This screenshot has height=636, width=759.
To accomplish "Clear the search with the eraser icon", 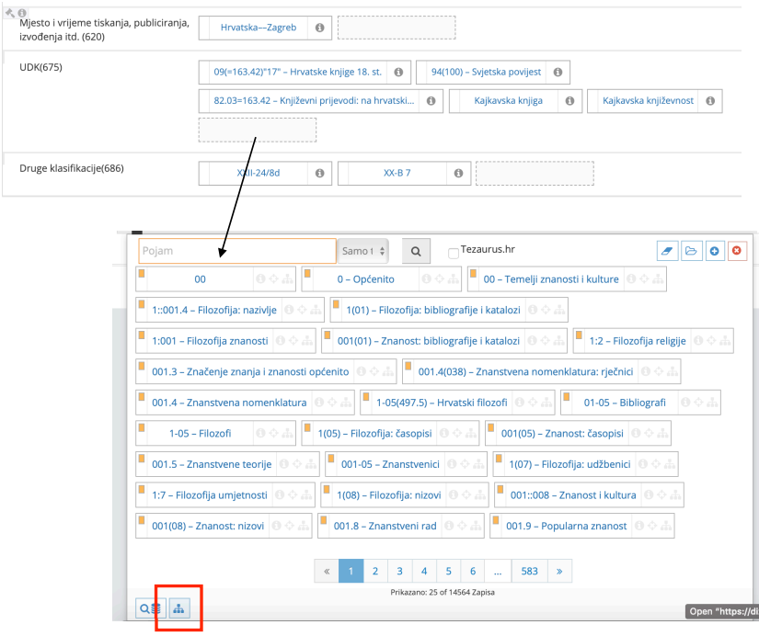I will tap(666, 250).
